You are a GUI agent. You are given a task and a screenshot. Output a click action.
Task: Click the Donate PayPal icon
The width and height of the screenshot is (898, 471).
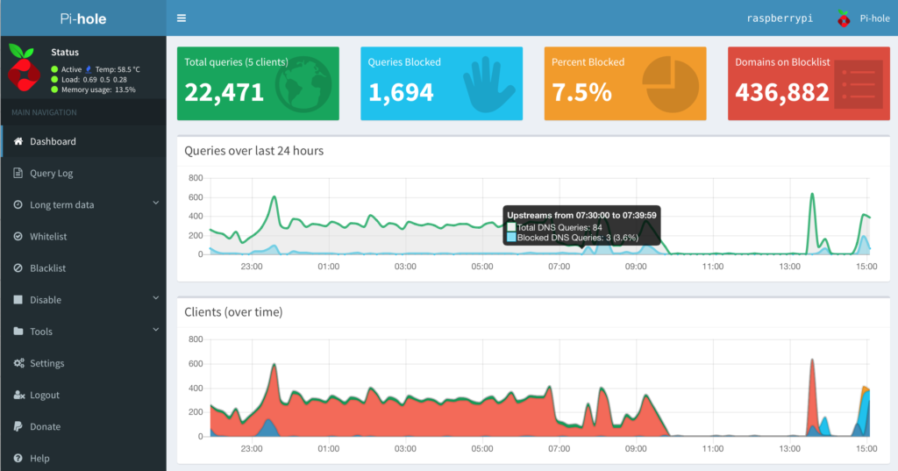click(x=18, y=426)
